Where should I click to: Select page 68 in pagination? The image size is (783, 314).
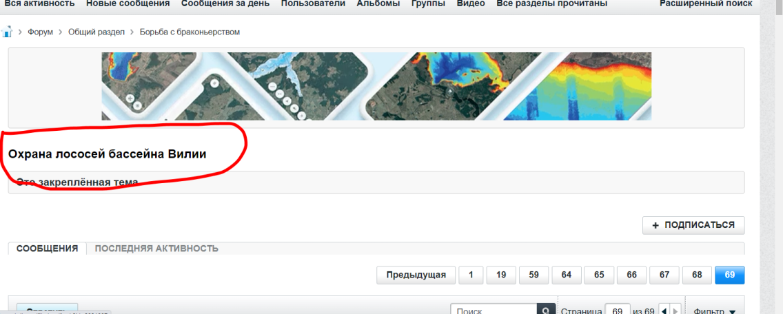[697, 275]
